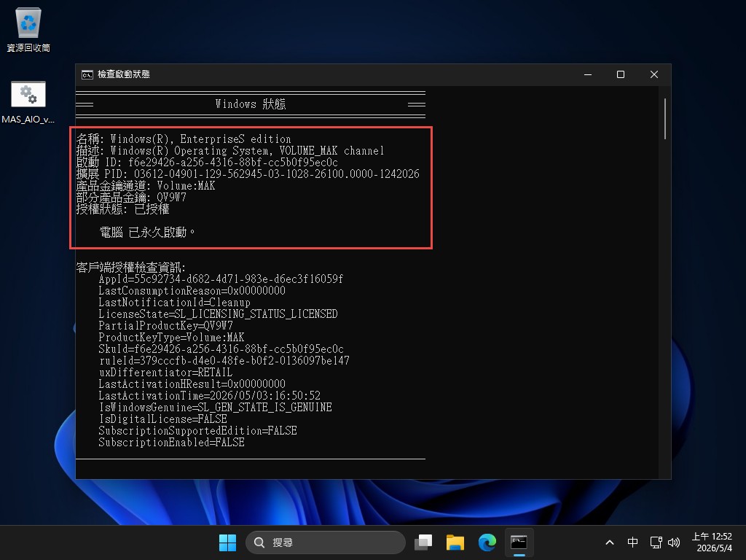Click the 'Windows 狀態' header text
The width and height of the screenshot is (746, 560).
(x=251, y=104)
